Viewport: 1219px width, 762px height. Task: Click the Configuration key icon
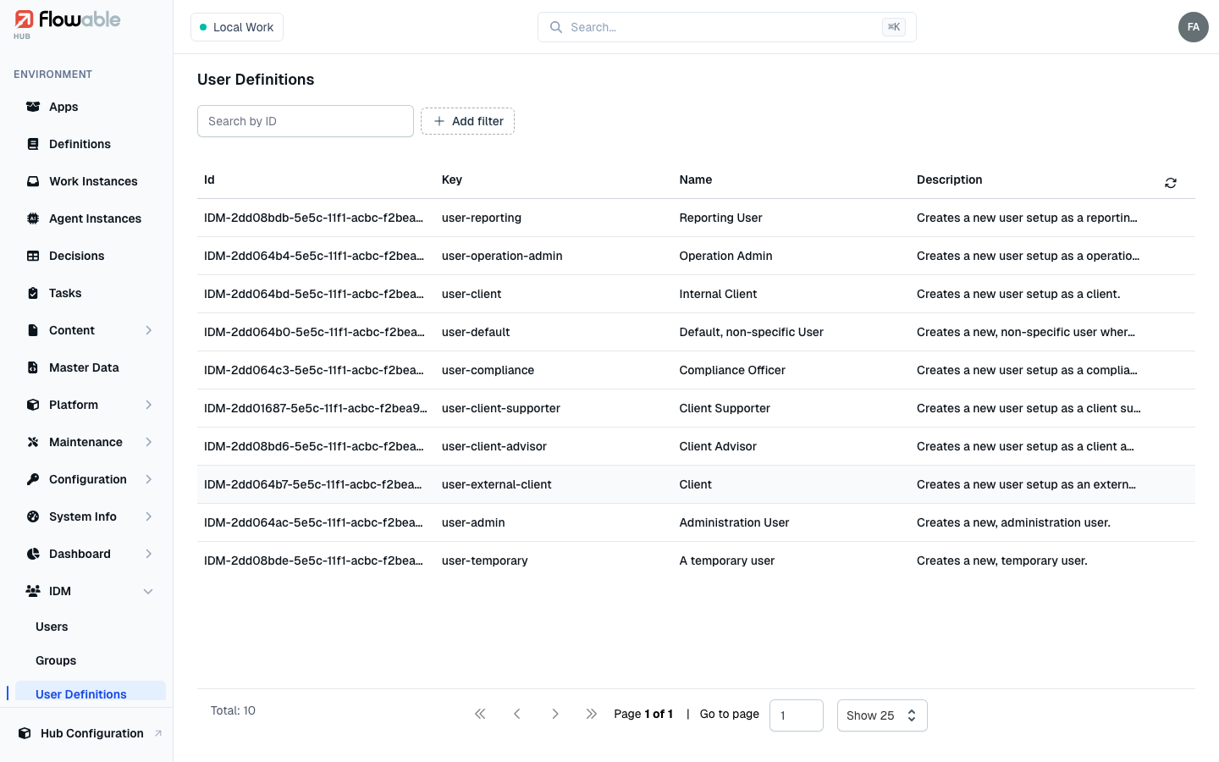pos(33,479)
